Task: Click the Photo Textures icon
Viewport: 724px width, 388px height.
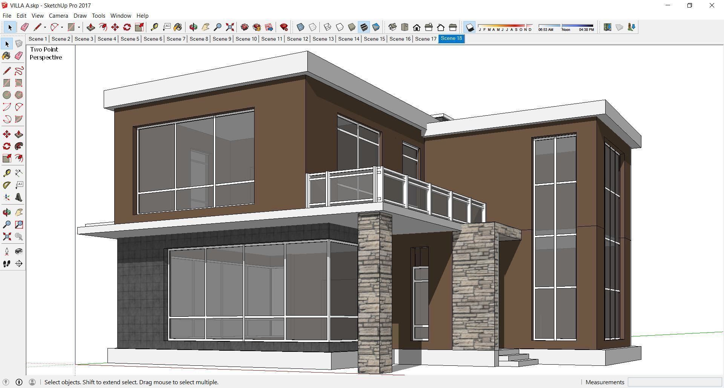Action: [x=632, y=27]
